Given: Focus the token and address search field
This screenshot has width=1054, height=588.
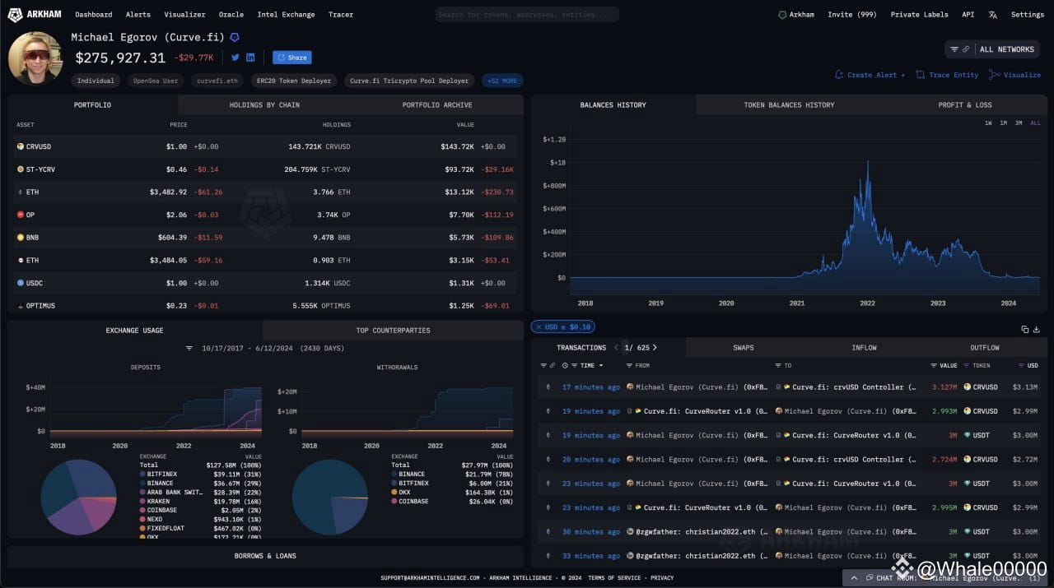Looking at the screenshot, I should (x=527, y=14).
